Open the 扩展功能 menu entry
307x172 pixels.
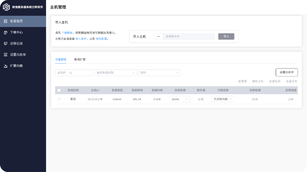23,66
